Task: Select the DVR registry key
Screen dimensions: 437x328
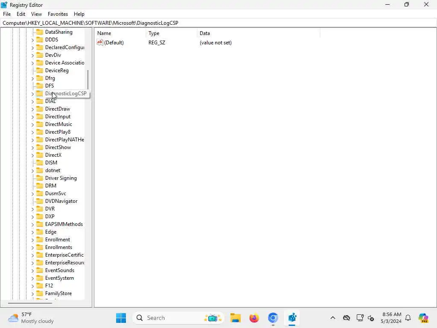Action: (50, 208)
